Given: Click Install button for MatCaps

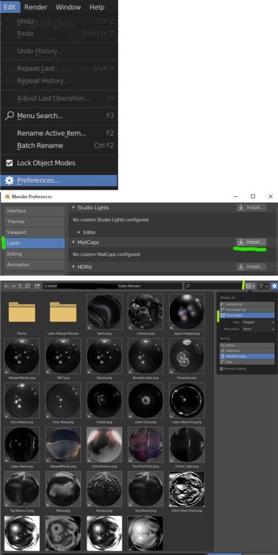Looking at the screenshot, I should (x=251, y=242).
